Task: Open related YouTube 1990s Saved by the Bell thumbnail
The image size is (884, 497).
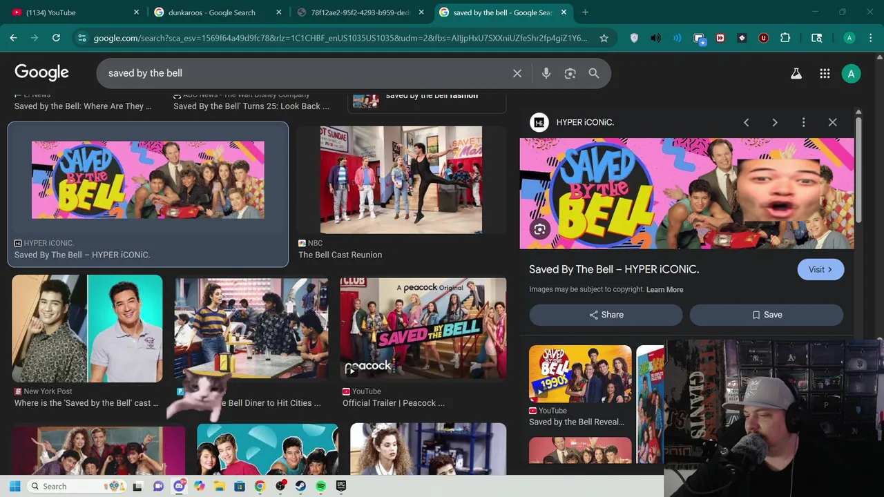Action: 580,373
